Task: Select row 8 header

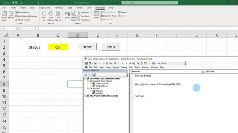Action: (x=4, y=84)
